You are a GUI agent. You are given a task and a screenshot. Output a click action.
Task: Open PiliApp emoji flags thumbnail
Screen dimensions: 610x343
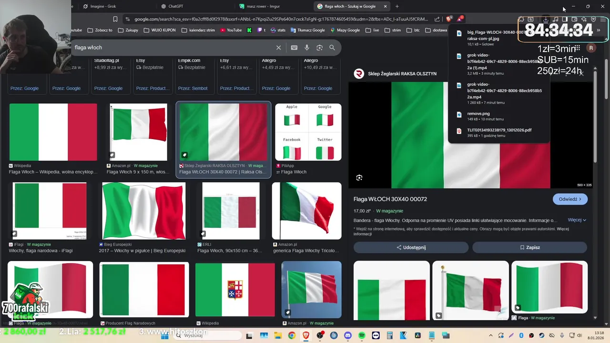click(x=308, y=132)
